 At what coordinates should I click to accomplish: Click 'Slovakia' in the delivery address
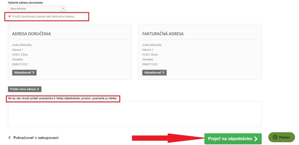coord(17,59)
